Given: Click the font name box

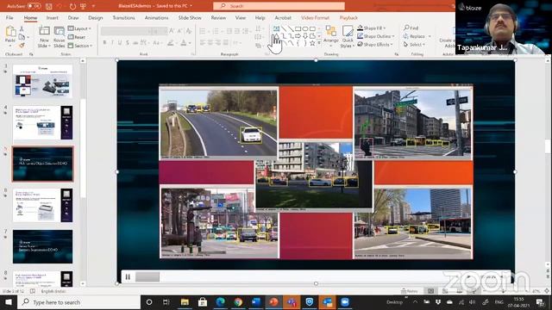Looking at the screenshot, I should click(124, 31).
